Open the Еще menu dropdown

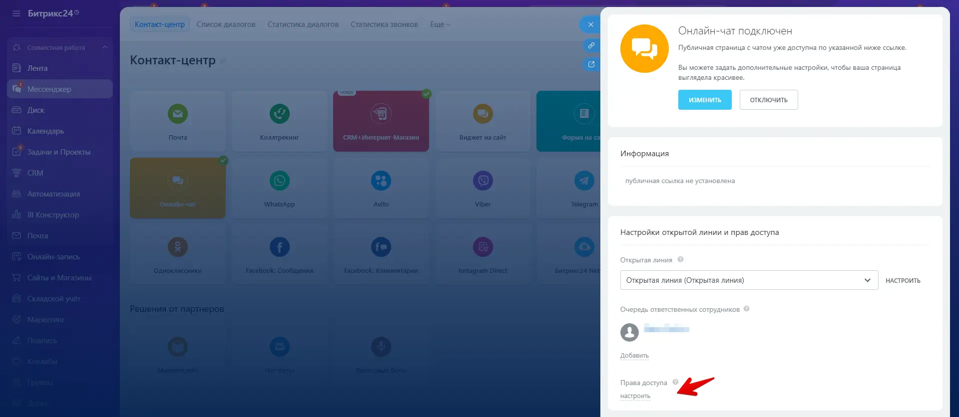[x=440, y=24]
